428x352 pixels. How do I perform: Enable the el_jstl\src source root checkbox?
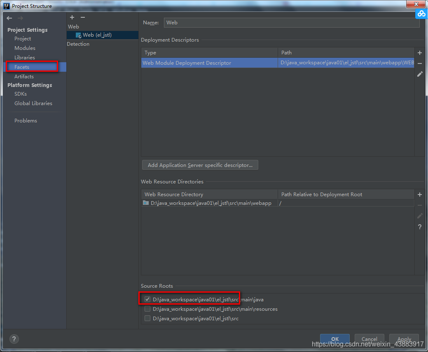(x=147, y=319)
